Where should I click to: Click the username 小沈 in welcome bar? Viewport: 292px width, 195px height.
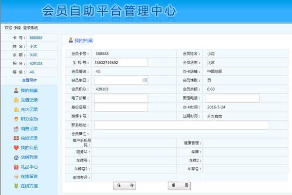click(17, 28)
